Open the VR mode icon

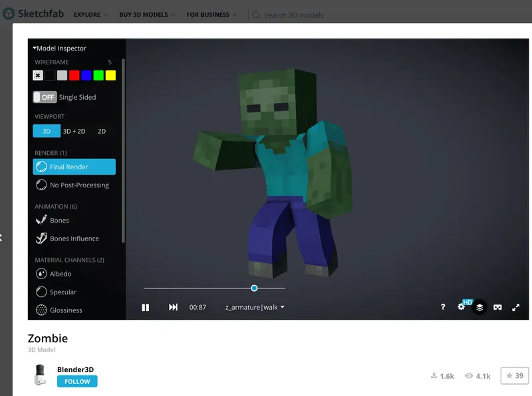pos(498,307)
